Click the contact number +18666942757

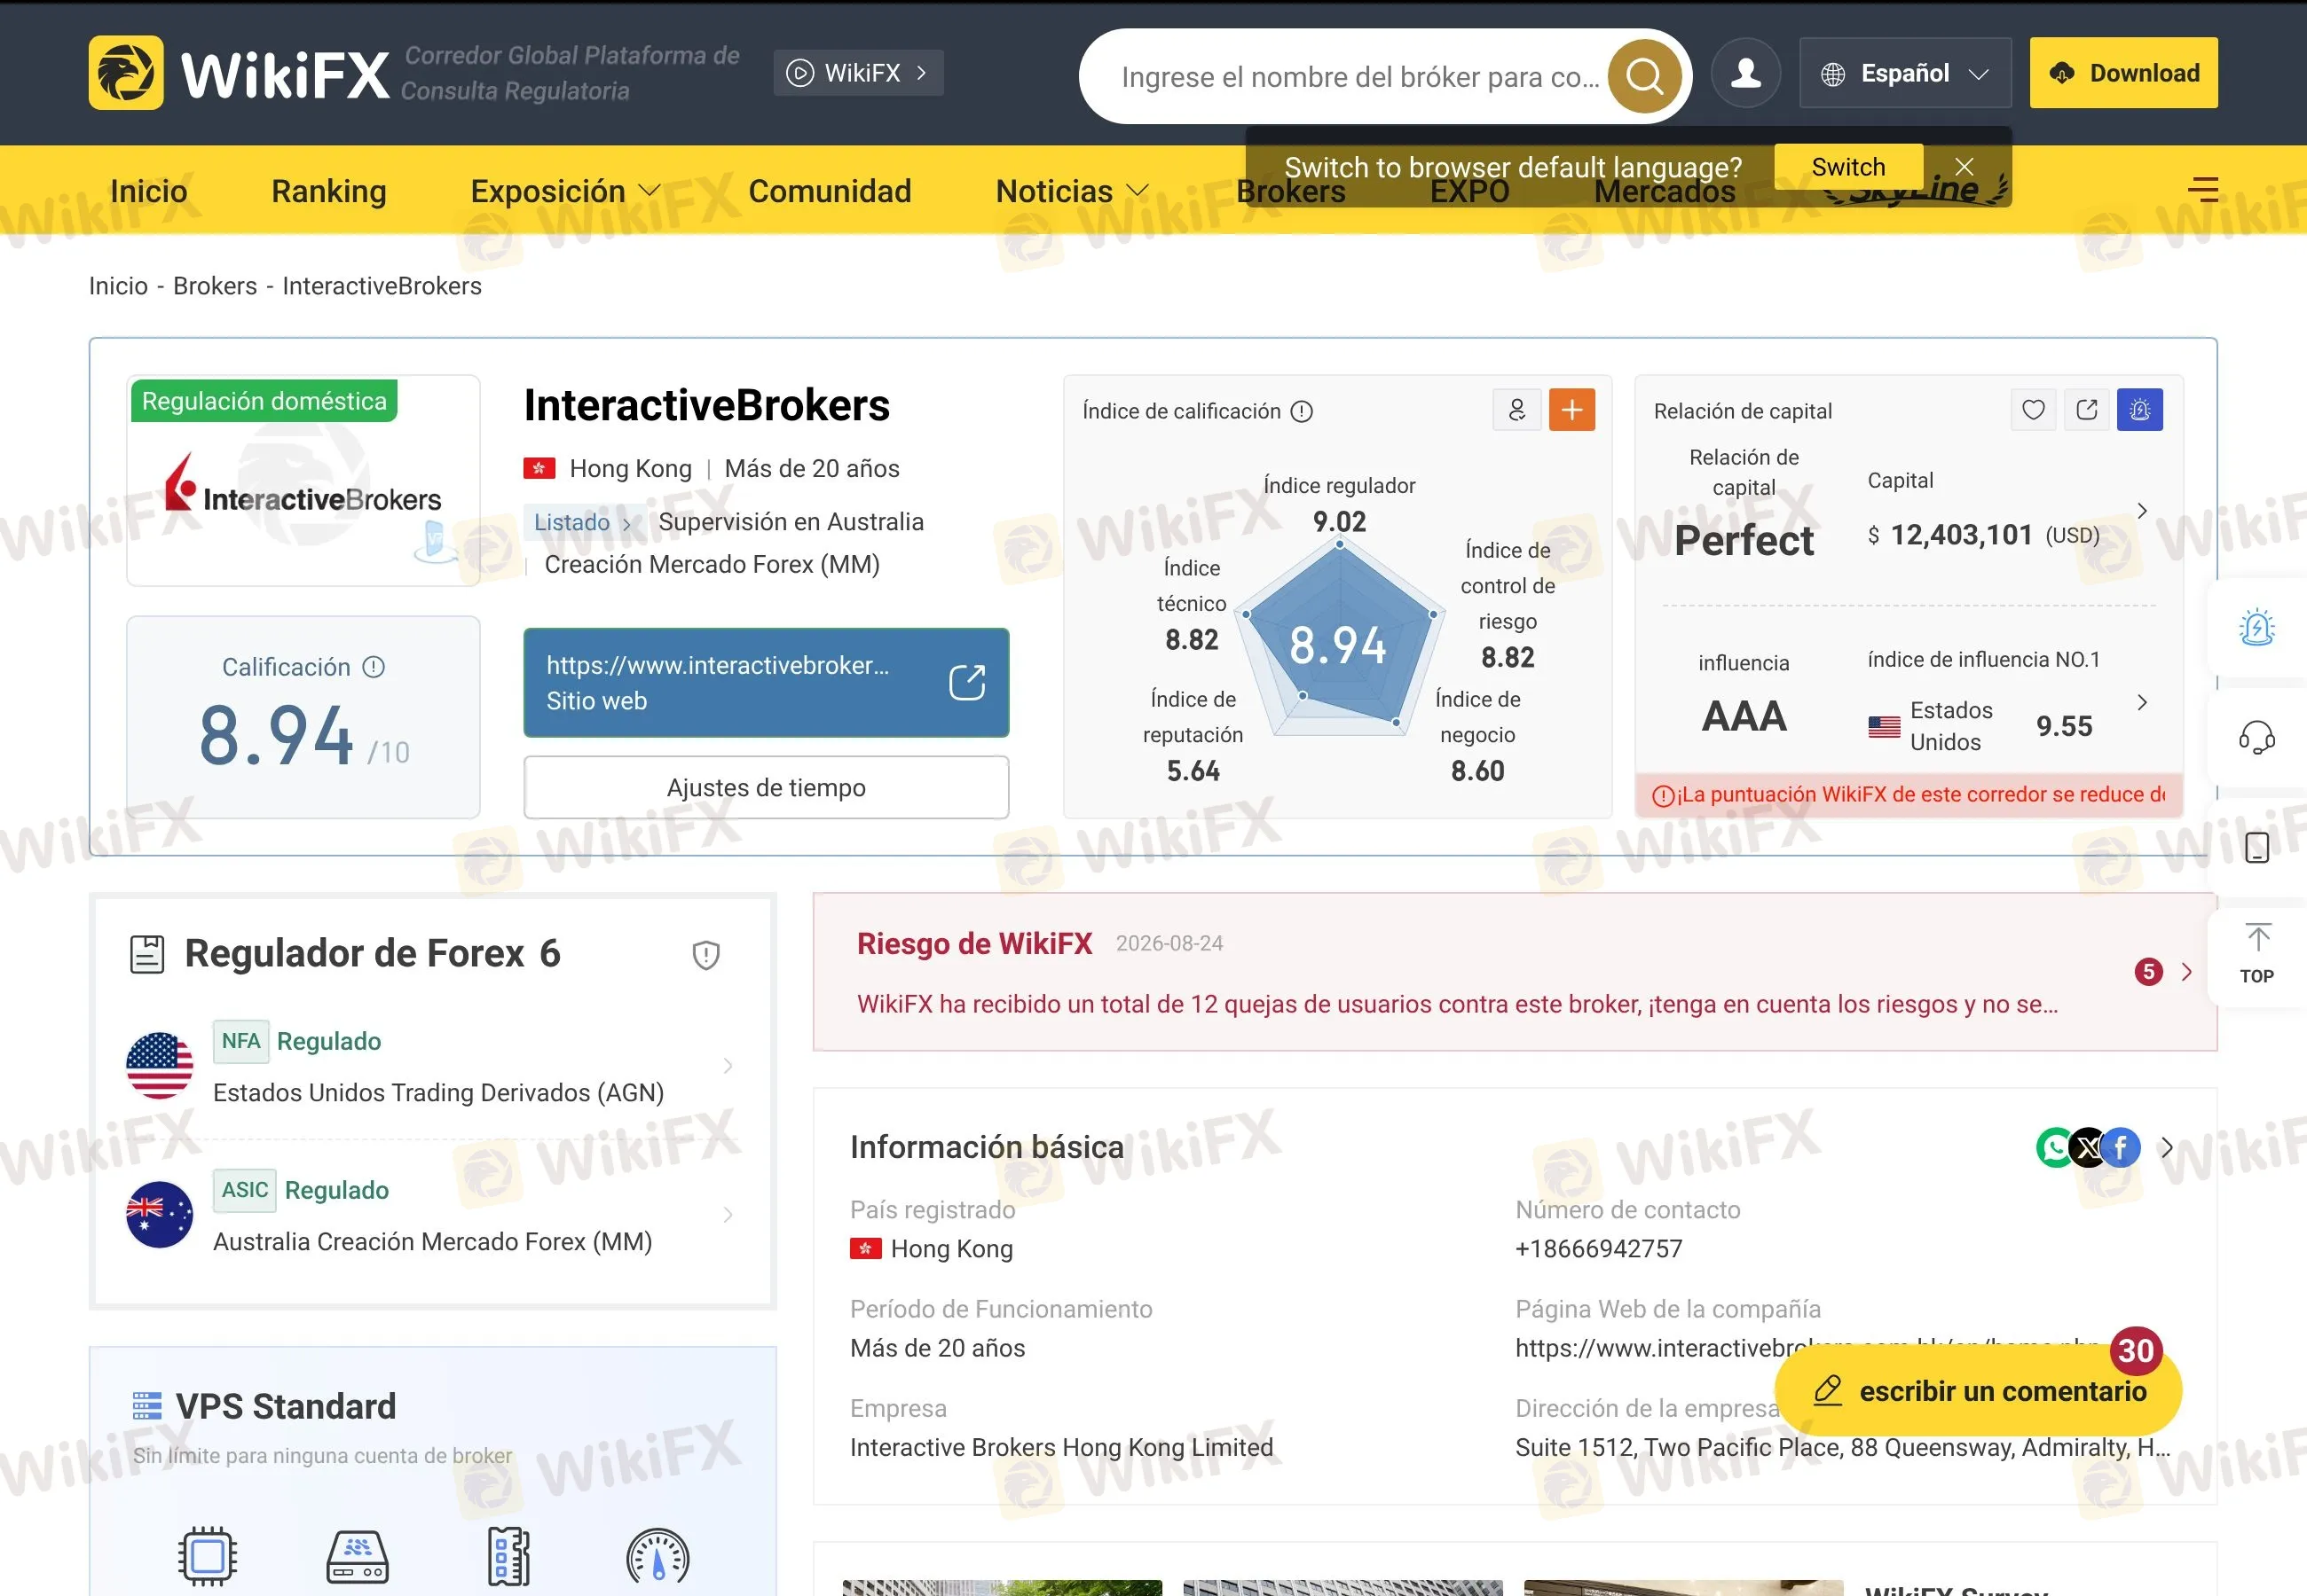1599,1249
